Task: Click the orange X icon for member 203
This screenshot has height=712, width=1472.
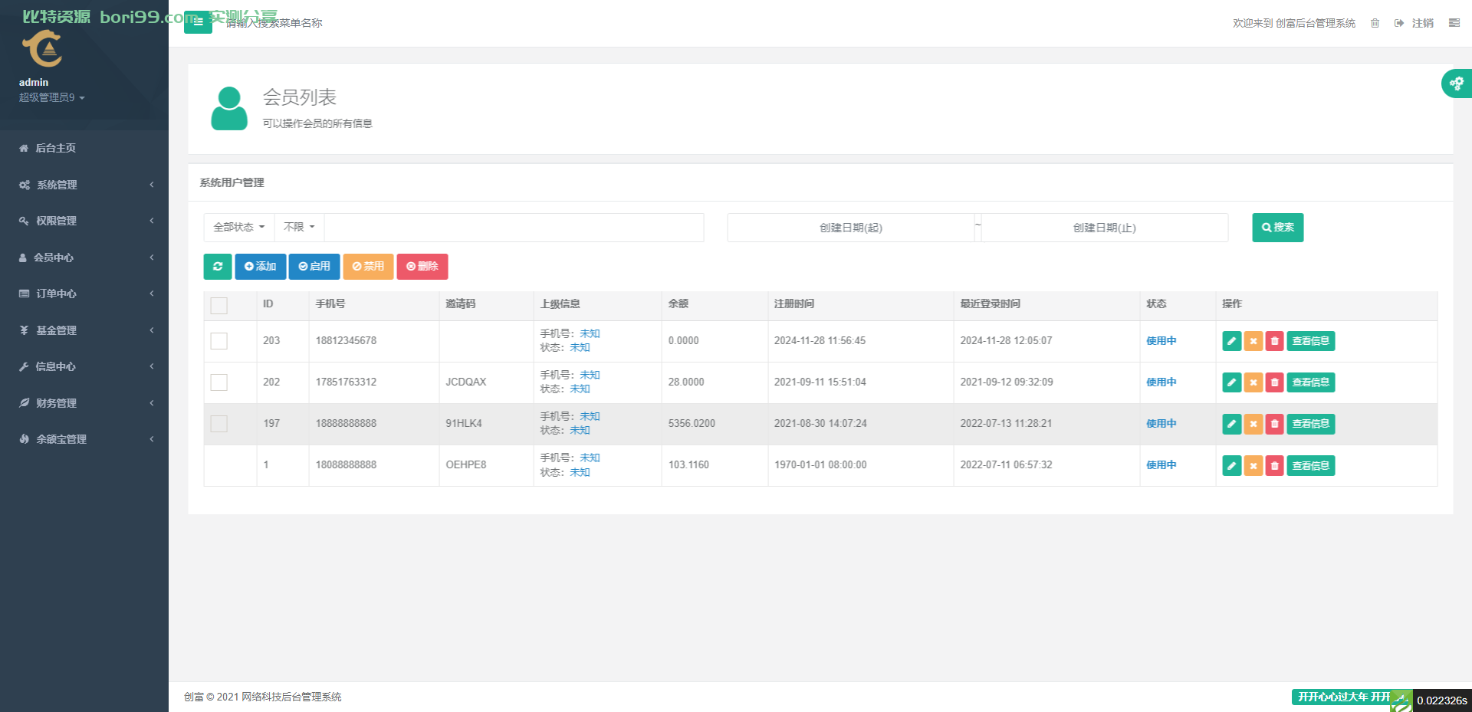Action: [x=1253, y=341]
